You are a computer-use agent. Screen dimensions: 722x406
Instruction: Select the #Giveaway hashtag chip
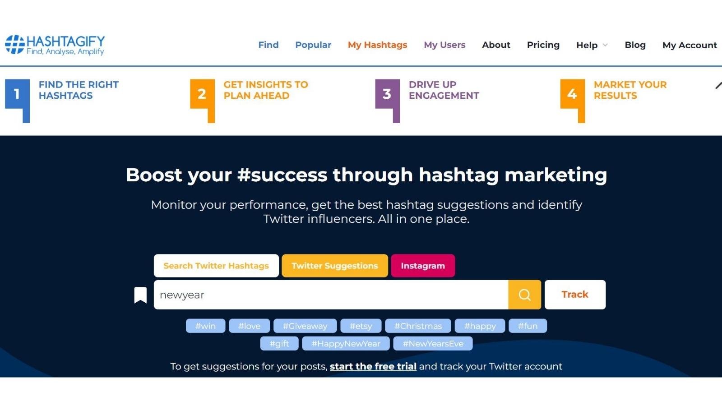pyautogui.click(x=305, y=326)
